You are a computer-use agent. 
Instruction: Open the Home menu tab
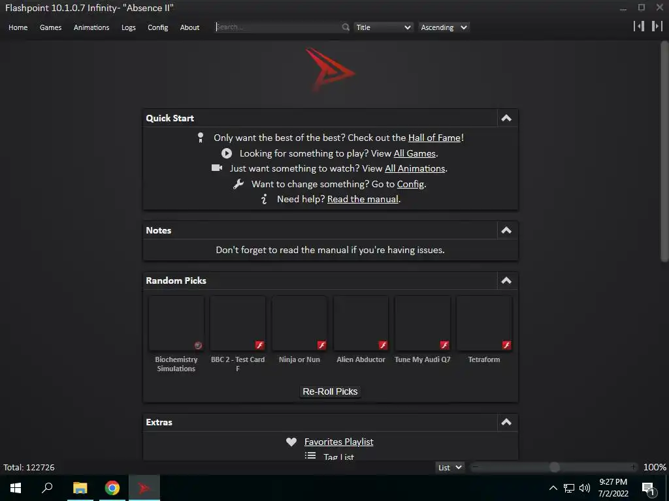click(18, 27)
